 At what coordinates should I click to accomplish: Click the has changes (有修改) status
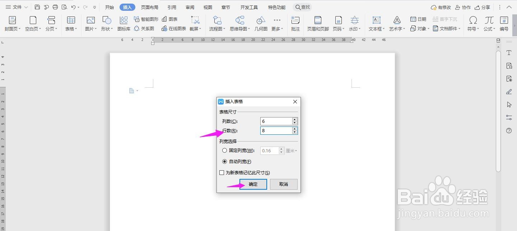pos(441,7)
